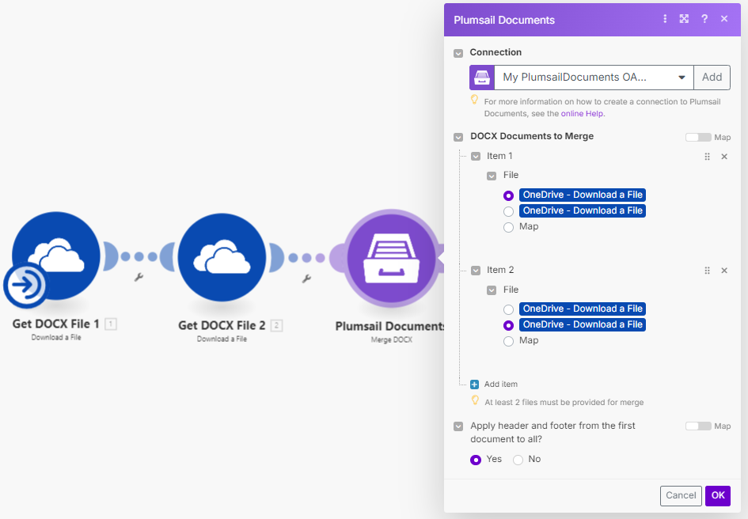Click the number 2 badge beside Get DOCX File 2
The width and height of the screenshot is (748, 519).
pos(277,326)
